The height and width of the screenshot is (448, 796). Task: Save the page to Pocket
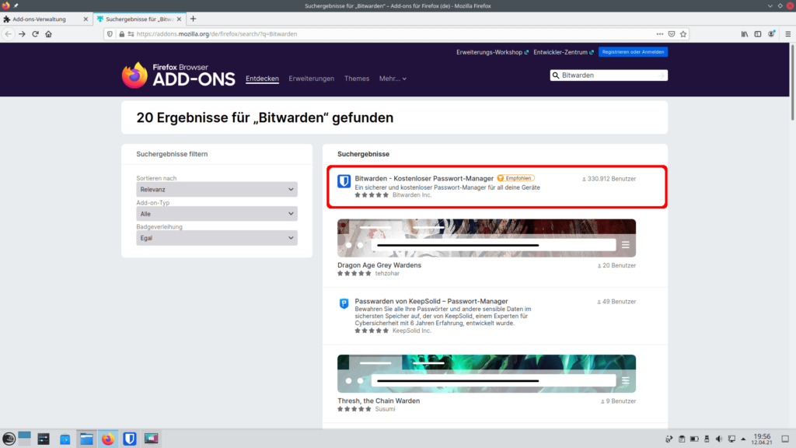672,34
